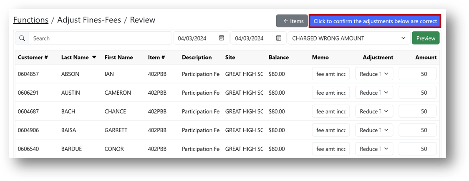The height and width of the screenshot is (181, 469).
Task: Select customer number 0604687
Action: [28, 111]
